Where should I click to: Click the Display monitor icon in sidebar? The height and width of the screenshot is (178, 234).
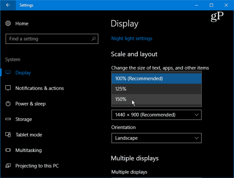pos(8,73)
